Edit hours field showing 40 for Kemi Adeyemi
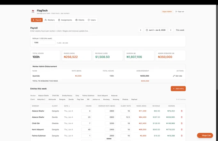Viewport: 218px width, 141px height. [86, 129]
